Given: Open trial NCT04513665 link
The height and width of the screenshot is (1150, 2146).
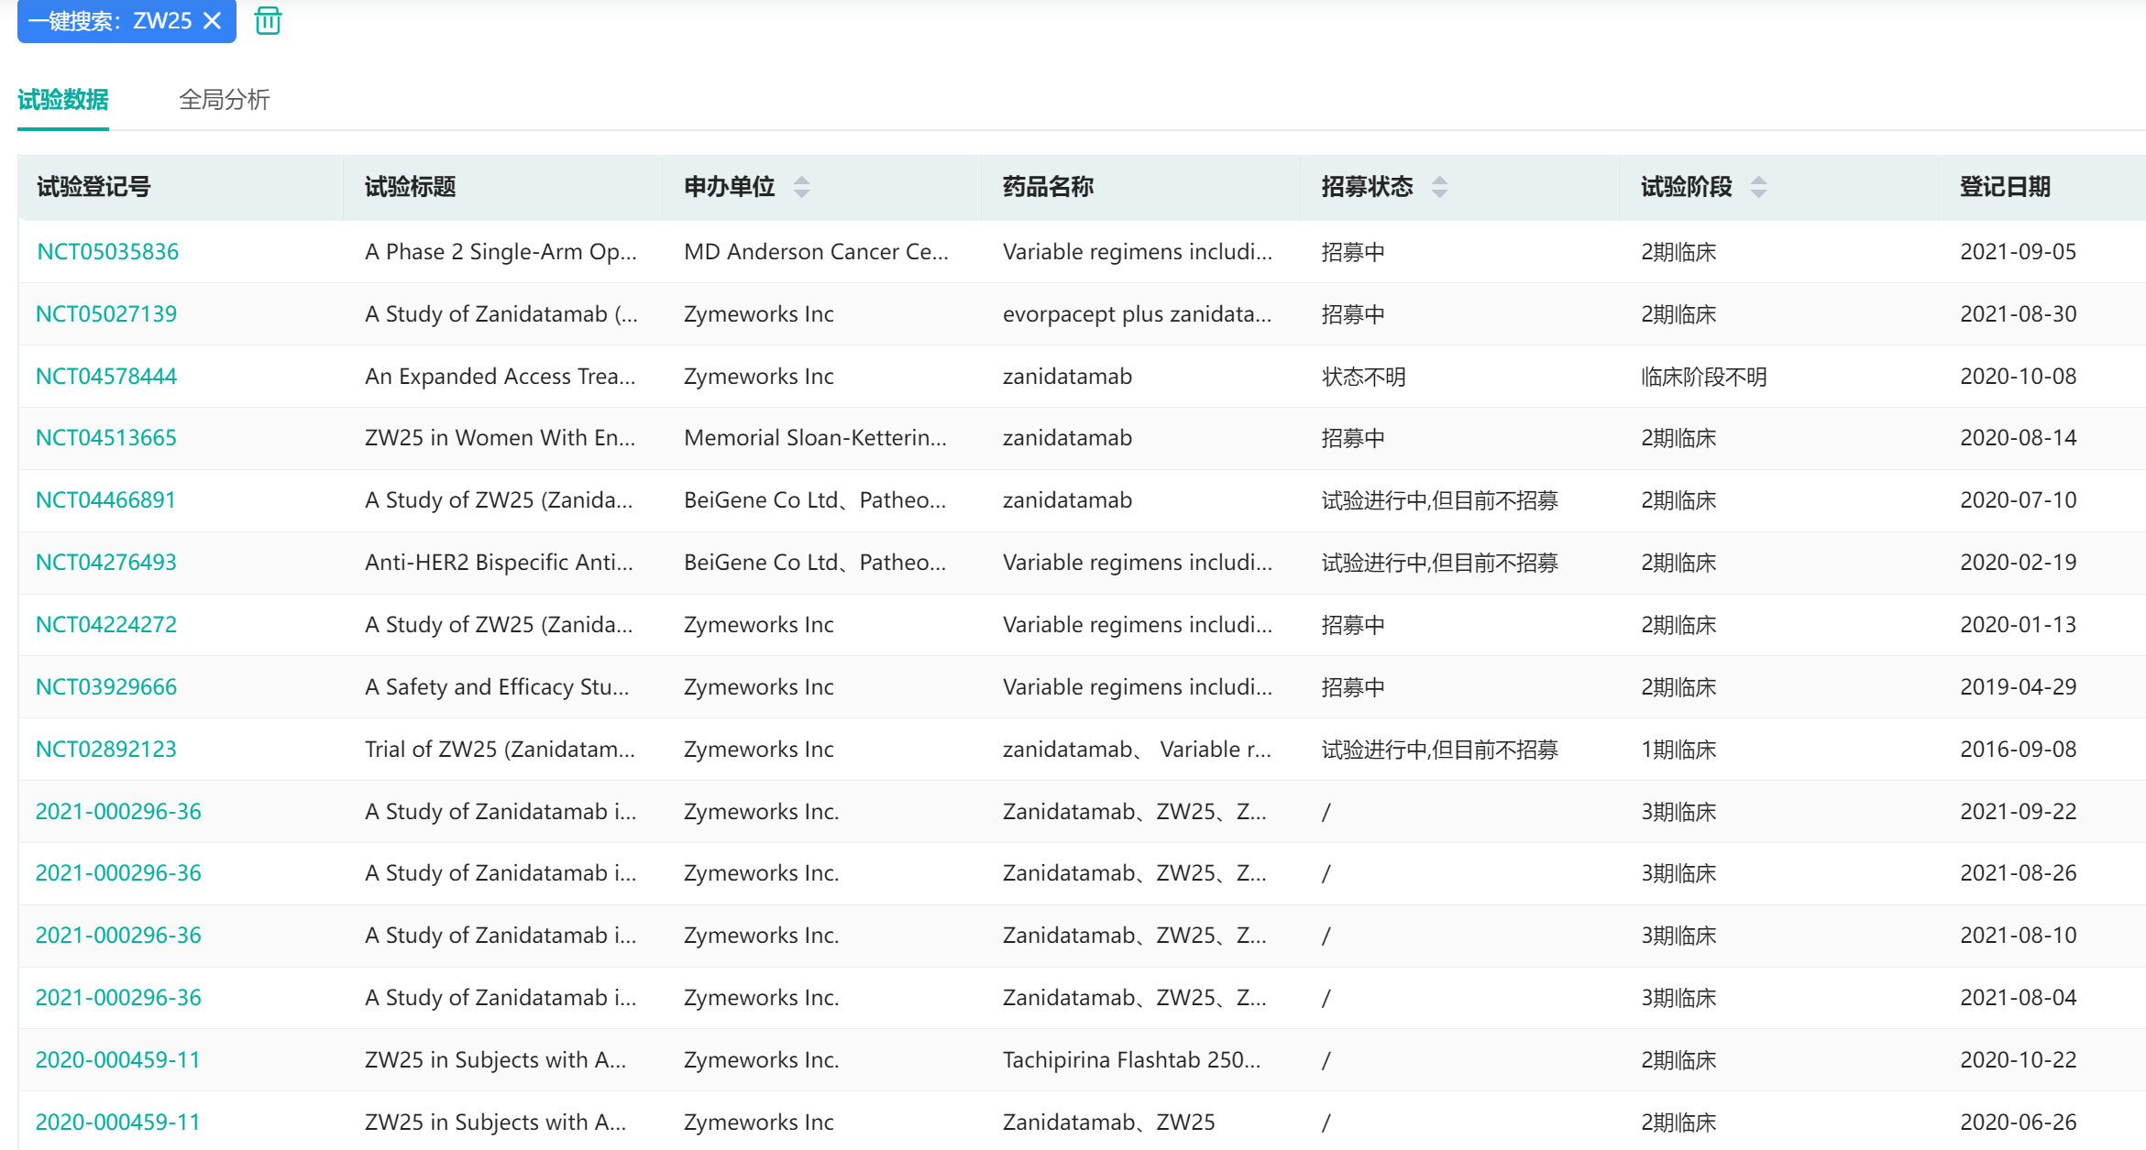Looking at the screenshot, I should [x=106, y=438].
